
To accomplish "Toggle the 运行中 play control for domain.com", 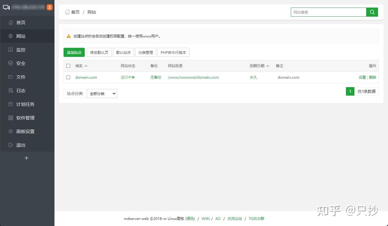I will click(x=133, y=77).
